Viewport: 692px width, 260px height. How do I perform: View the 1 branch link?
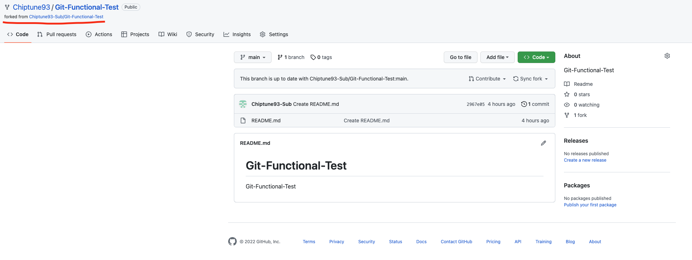pyautogui.click(x=291, y=57)
